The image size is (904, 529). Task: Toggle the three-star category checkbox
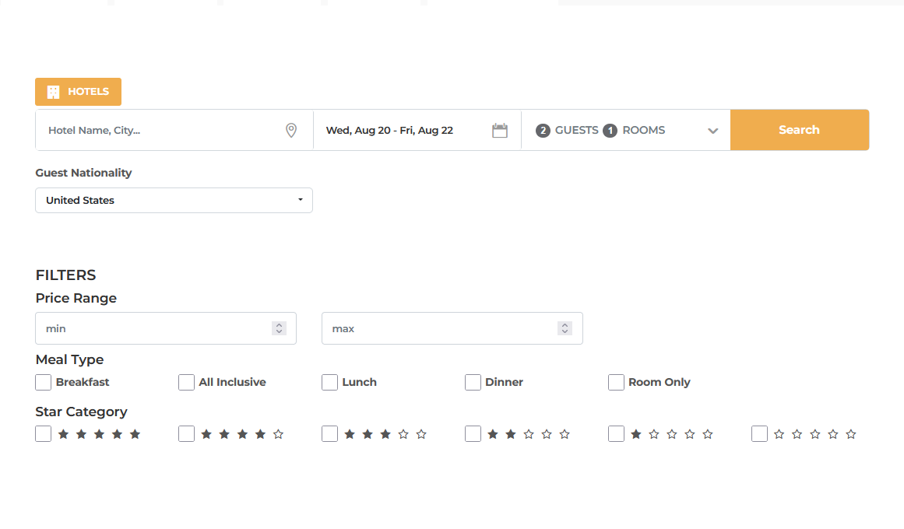[329, 434]
